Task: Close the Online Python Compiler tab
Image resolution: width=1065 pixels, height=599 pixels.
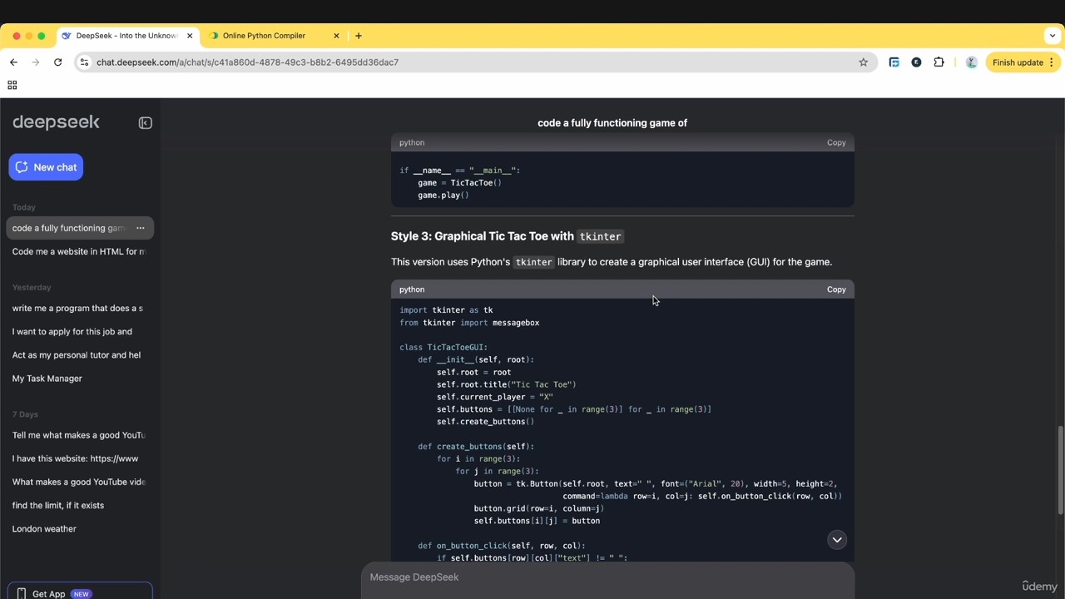Action: [x=336, y=36]
